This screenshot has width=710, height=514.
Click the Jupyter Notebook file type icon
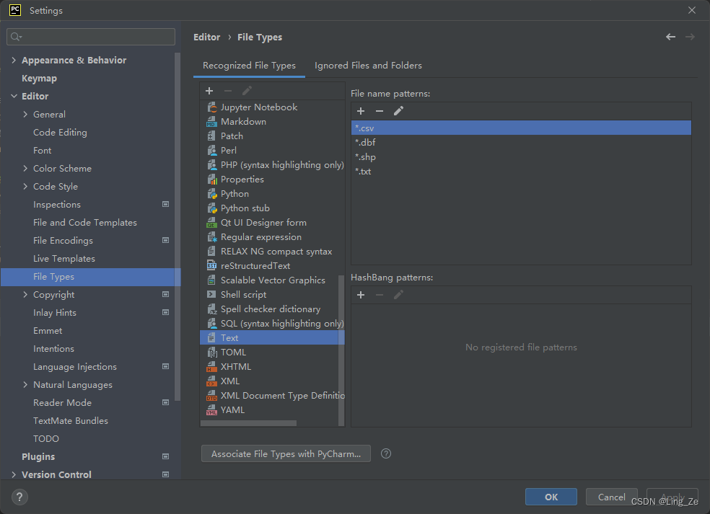(x=211, y=107)
